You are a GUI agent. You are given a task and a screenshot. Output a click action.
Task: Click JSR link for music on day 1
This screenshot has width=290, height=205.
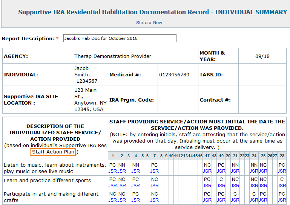(x=112, y=171)
